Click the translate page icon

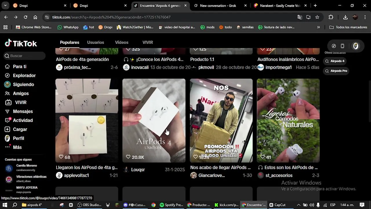click(x=300, y=17)
